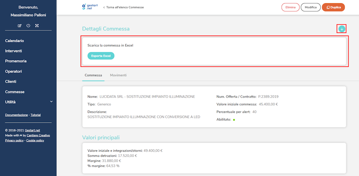Viewport: 359px width, 176px height.
Task: Open Operatori in the sidebar
Action: [x=14, y=72]
